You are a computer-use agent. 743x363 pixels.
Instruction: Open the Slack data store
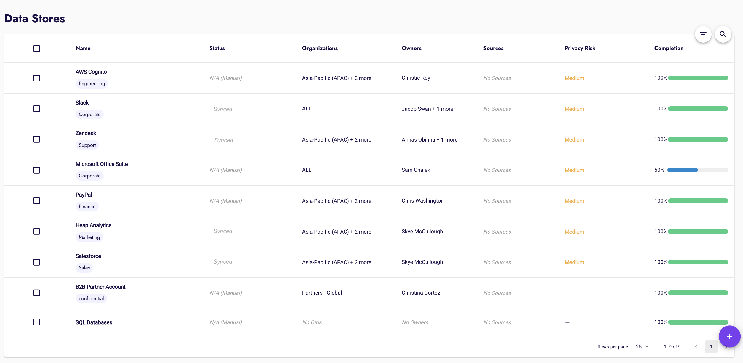coord(82,103)
